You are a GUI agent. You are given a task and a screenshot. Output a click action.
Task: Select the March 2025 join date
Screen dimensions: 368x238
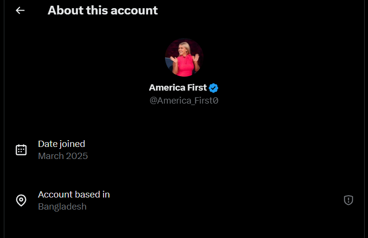tap(63, 156)
